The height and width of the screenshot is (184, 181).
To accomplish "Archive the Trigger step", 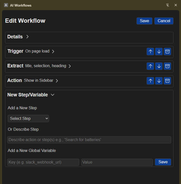I will click(x=167, y=51).
